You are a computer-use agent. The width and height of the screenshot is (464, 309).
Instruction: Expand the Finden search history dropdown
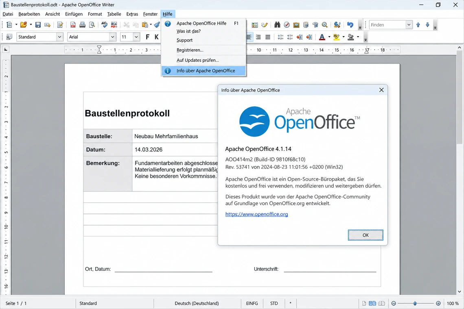(x=409, y=25)
